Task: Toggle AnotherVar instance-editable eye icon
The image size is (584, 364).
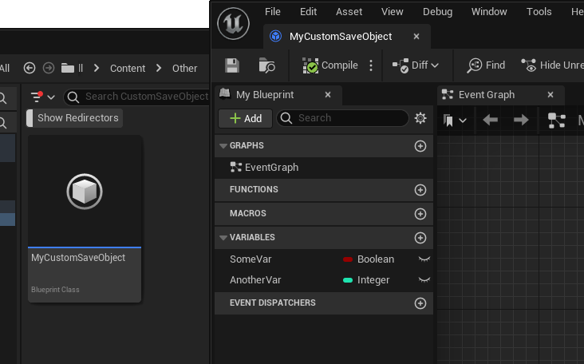Action: [424, 280]
